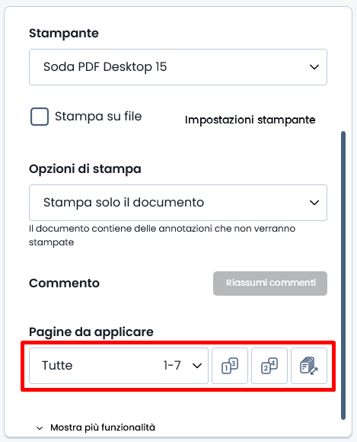Open the Tutte pages dropdown
The image size is (357, 442).
click(119, 366)
